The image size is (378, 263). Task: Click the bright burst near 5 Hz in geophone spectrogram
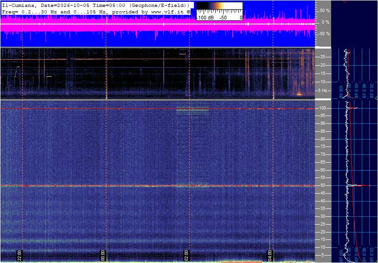pyautogui.click(x=299, y=94)
